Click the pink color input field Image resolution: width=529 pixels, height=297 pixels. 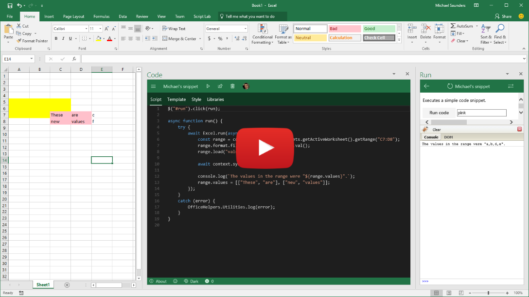(481, 113)
